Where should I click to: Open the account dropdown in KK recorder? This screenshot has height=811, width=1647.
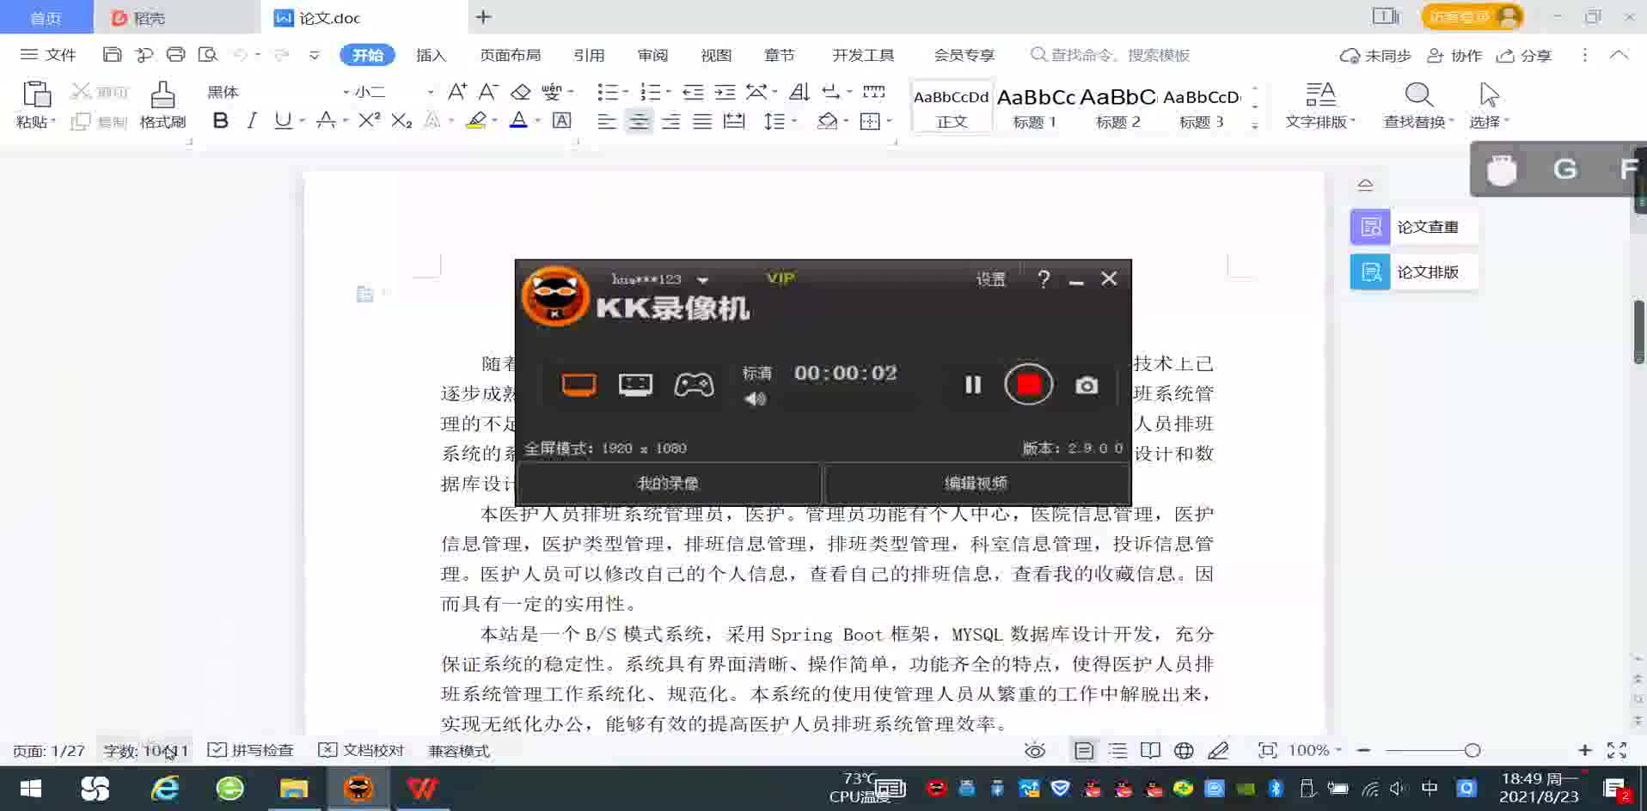[703, 280]
